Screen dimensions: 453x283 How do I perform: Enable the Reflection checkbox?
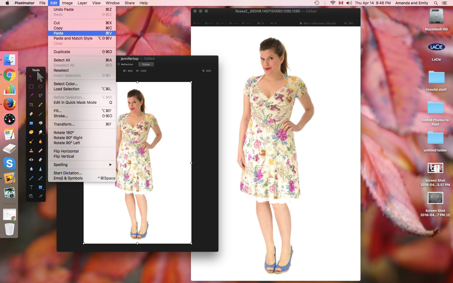tap(119, 64)
